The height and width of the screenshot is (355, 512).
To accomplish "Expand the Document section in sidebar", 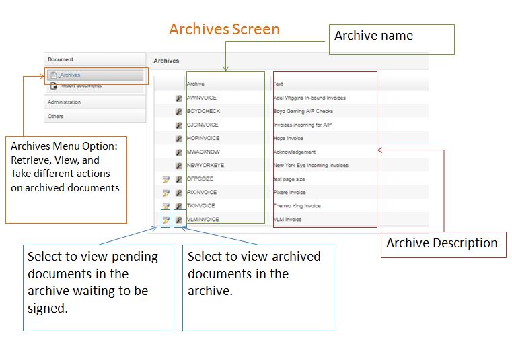I will [x=95, y=59].
